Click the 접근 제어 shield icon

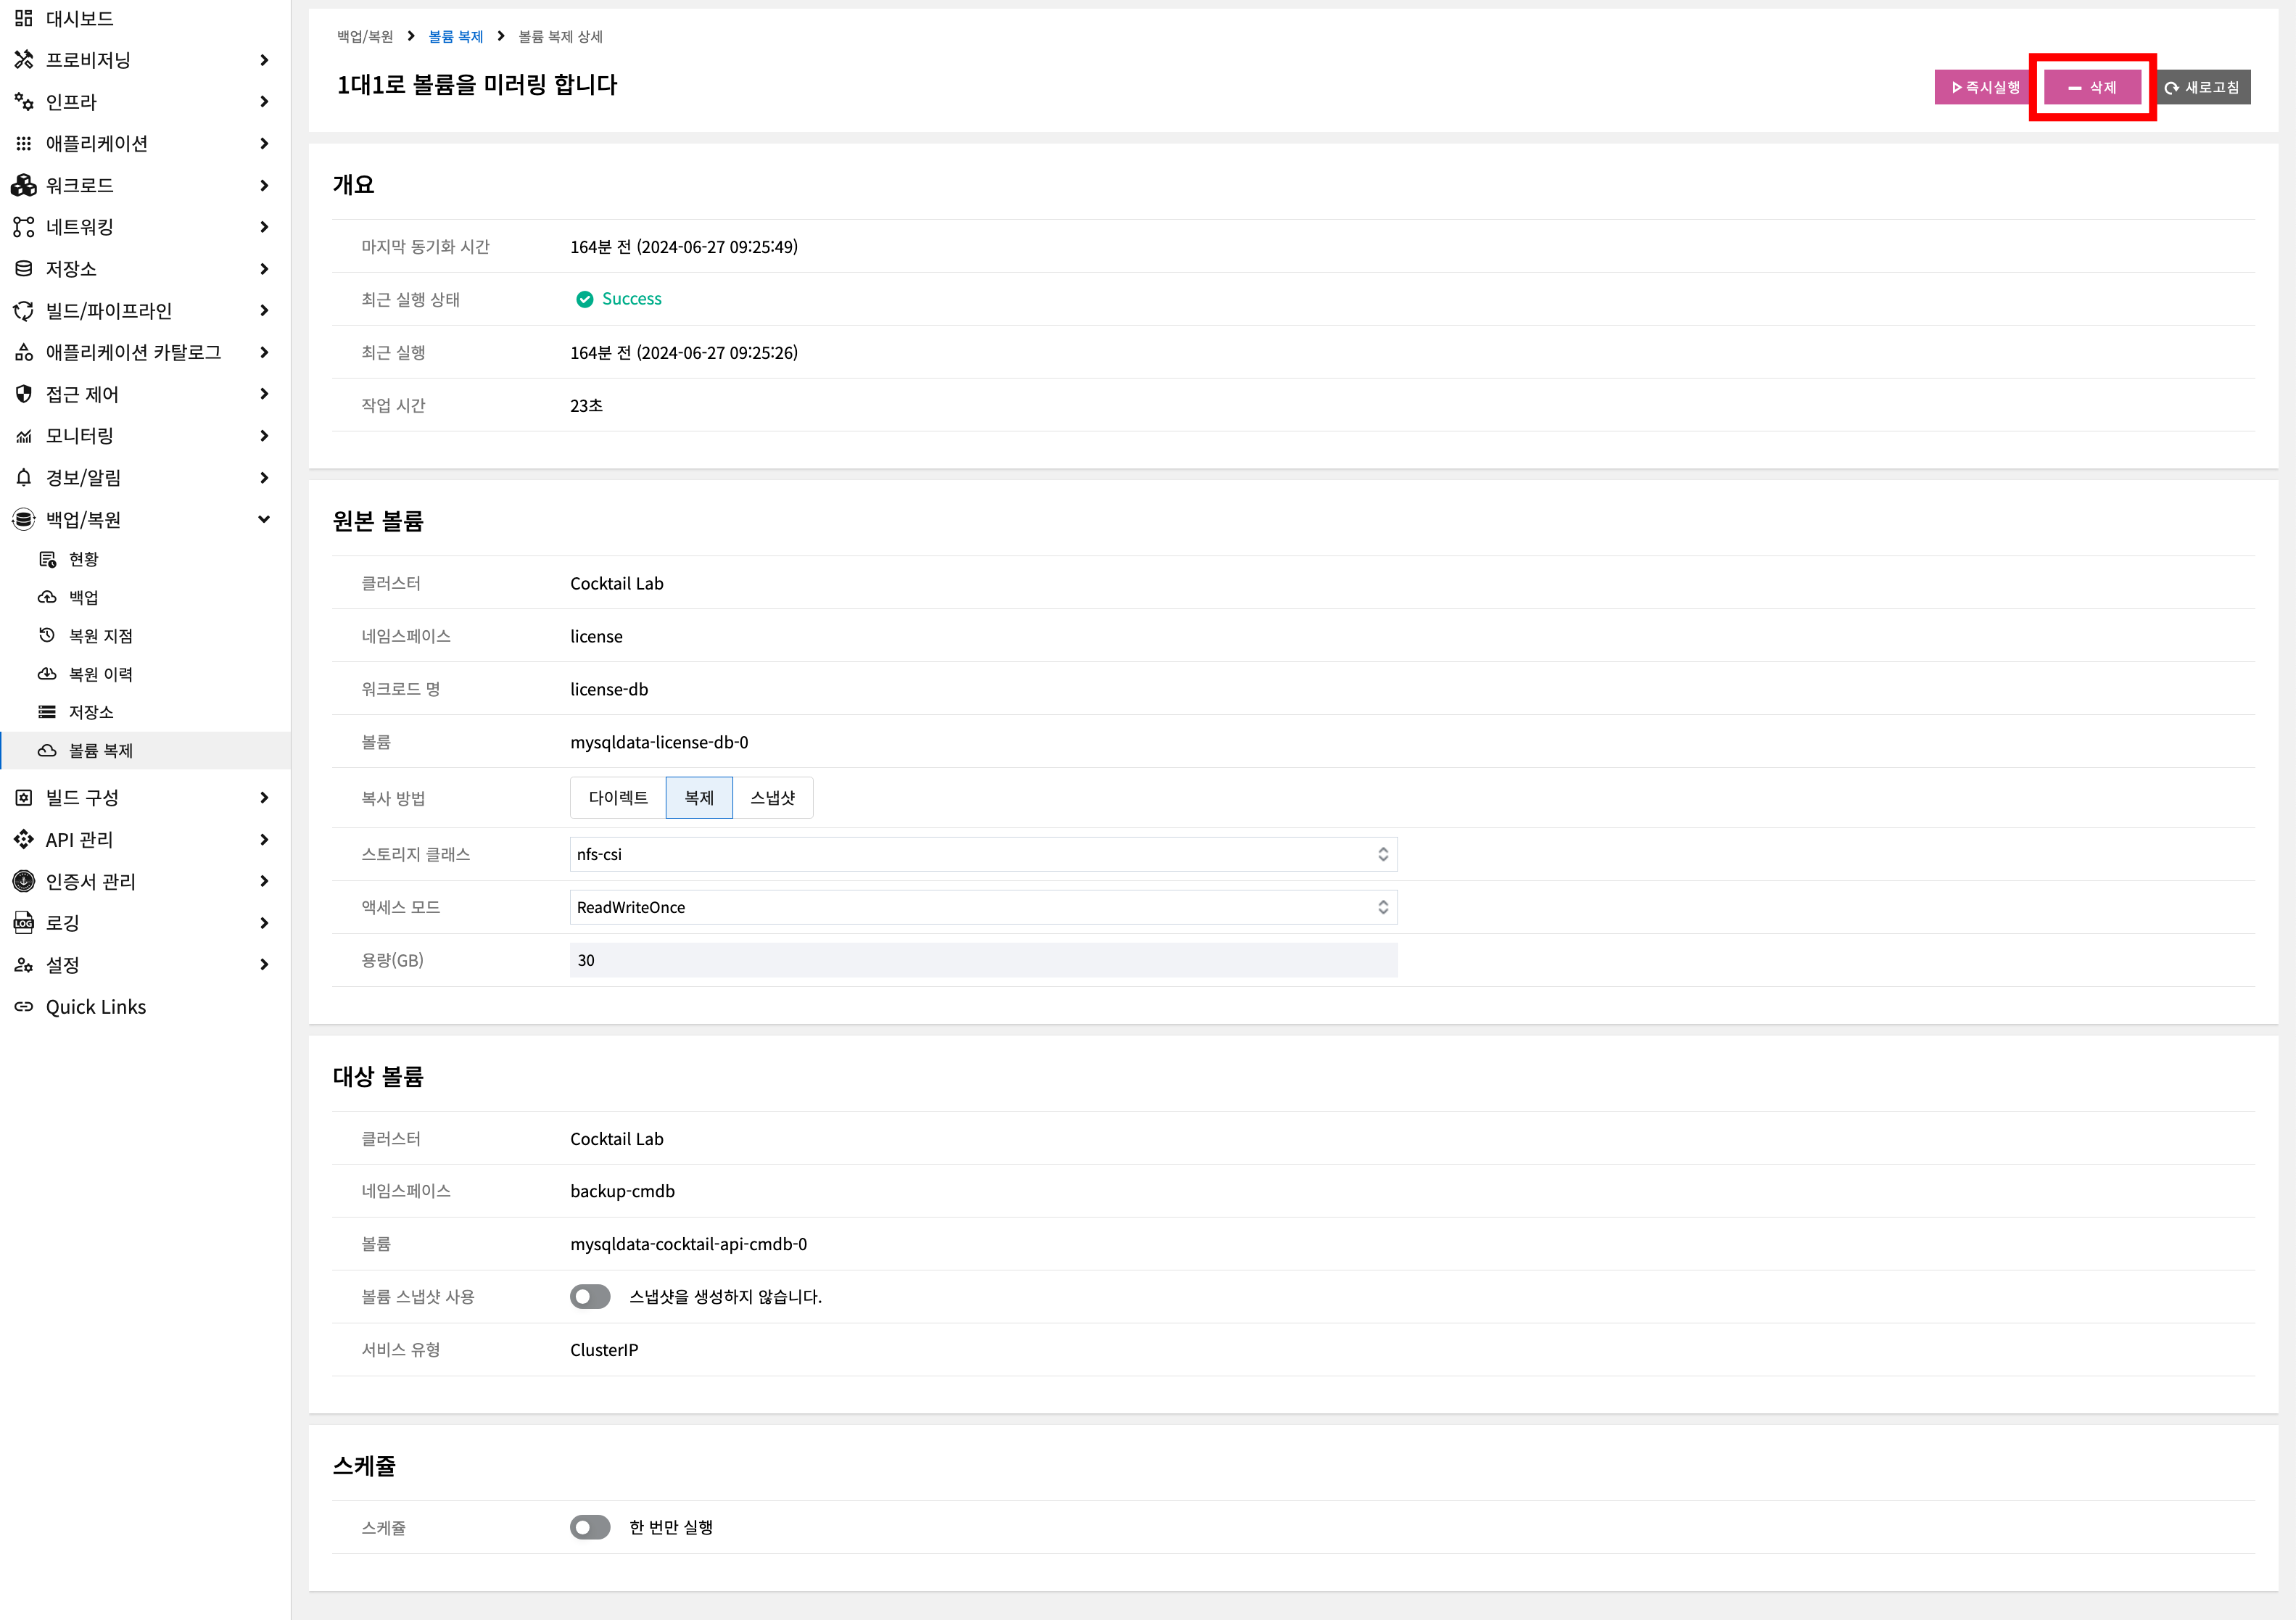click(24, 394)
